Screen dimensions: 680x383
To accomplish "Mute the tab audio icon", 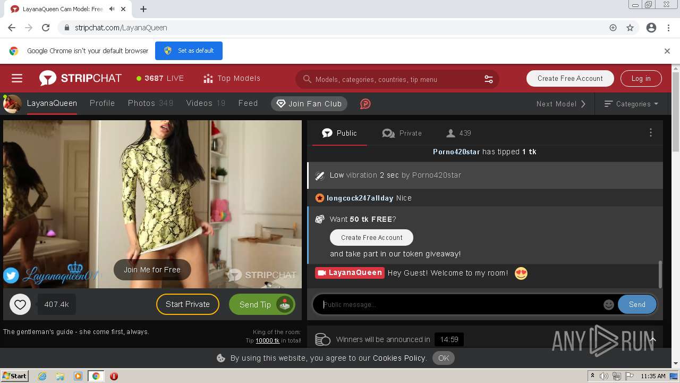I will [x=112, y=9].
